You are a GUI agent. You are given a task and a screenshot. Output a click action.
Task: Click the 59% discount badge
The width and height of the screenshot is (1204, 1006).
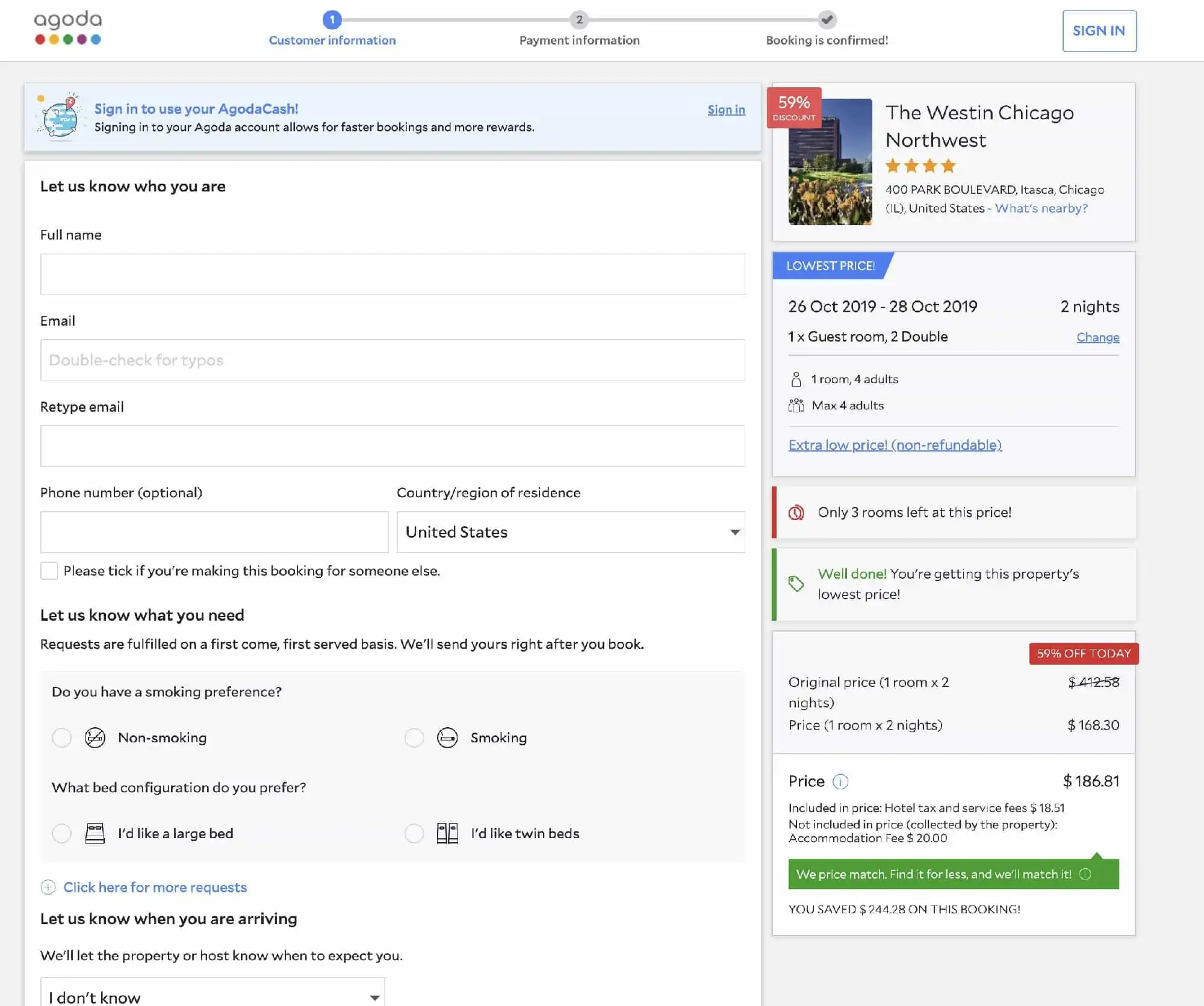click(x=794, y=107)
